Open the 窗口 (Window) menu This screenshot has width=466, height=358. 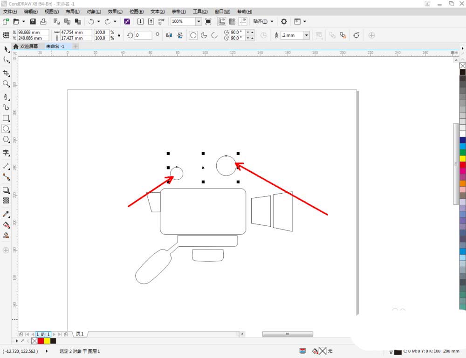click(x=222, y=12)
